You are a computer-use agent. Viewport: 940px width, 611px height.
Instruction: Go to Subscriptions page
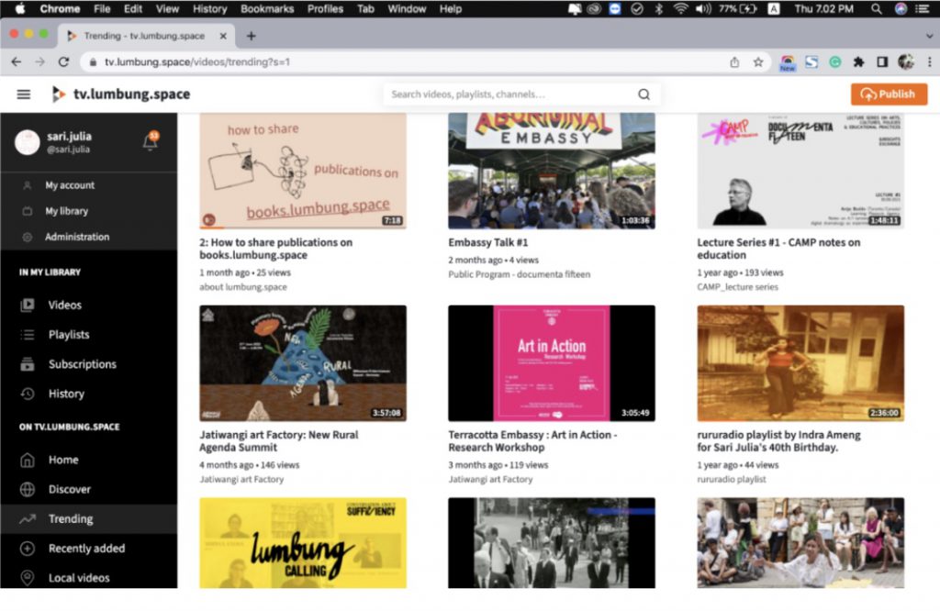pos(83,364)
